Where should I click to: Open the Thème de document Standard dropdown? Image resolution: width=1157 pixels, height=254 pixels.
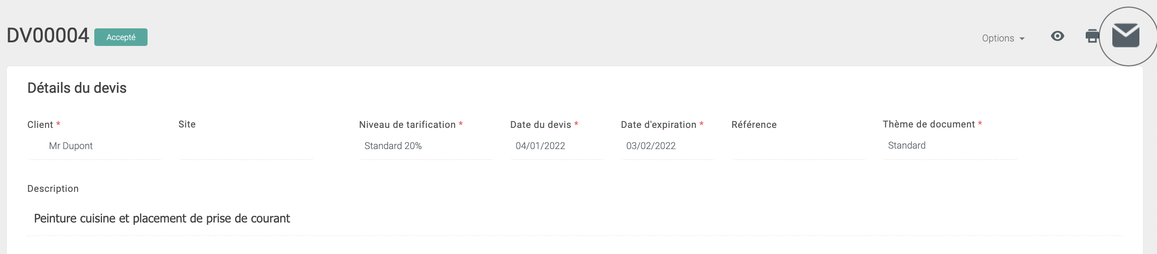tap(950, 145)
